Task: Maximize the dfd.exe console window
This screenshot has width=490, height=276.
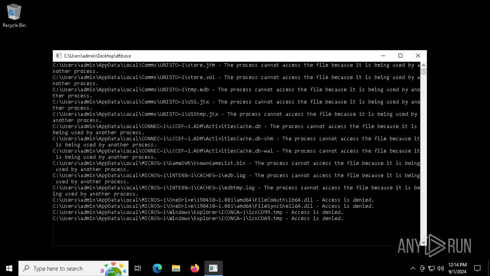Action: click(400, 56)
